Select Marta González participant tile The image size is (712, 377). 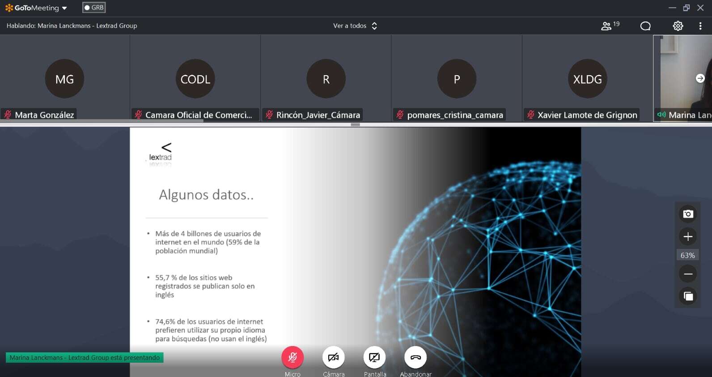click(65, 78)
